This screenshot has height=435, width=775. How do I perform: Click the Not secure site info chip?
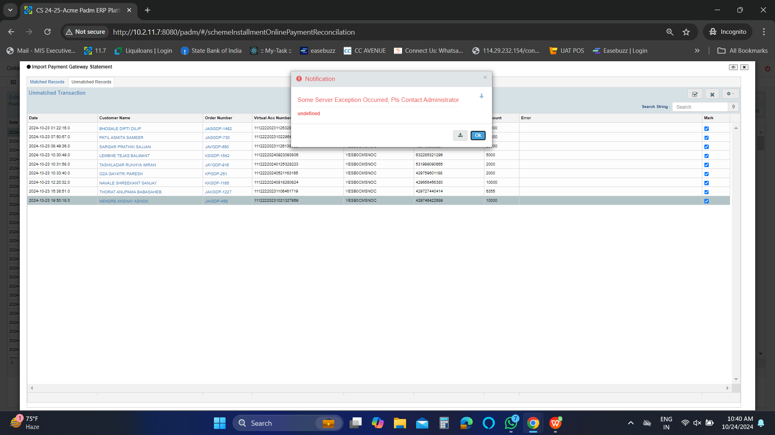85,32
